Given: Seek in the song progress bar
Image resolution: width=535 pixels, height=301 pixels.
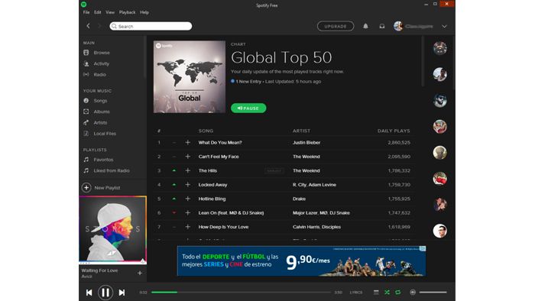Looking at the screenshot, I should pos(241,292).
